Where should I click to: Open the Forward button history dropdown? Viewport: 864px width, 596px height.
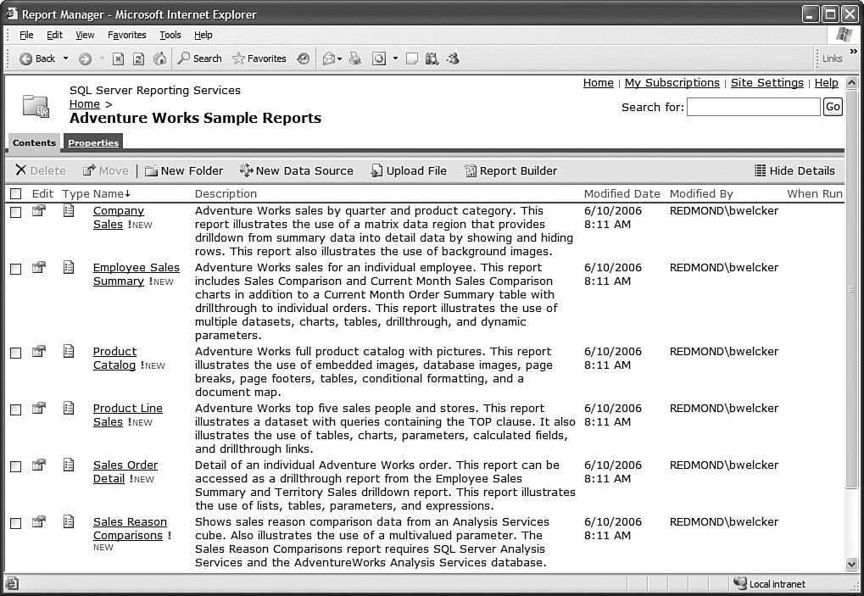click(102, 58)
